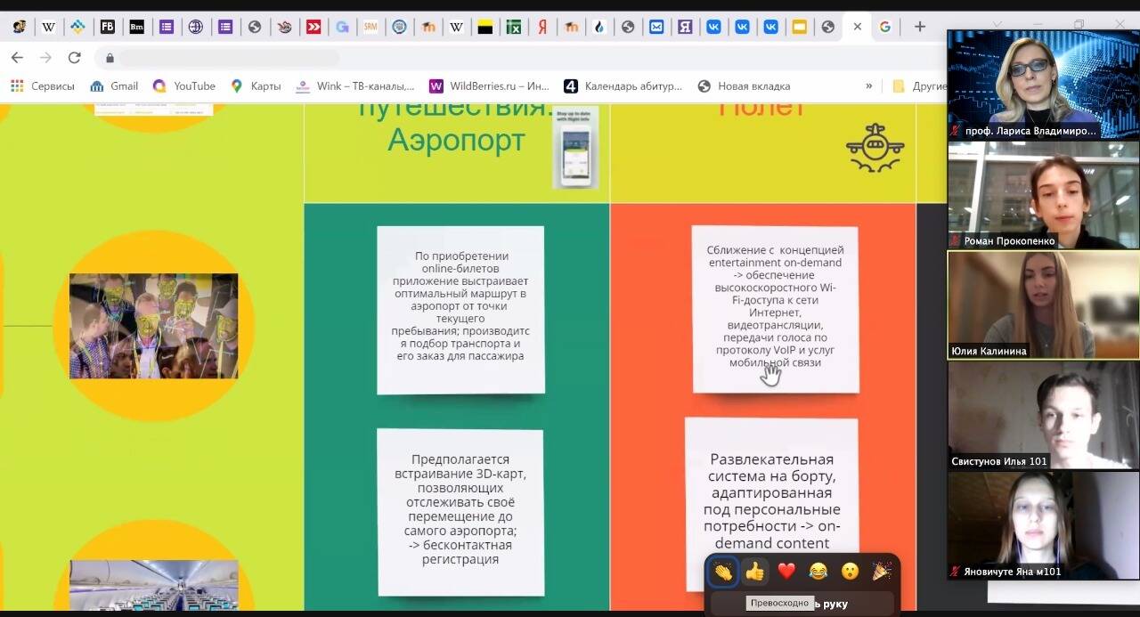Image resolution: width=1140 pixels, height=617 pixels.
Task: Click the padlock site info icon
Action: pos(110,58)
